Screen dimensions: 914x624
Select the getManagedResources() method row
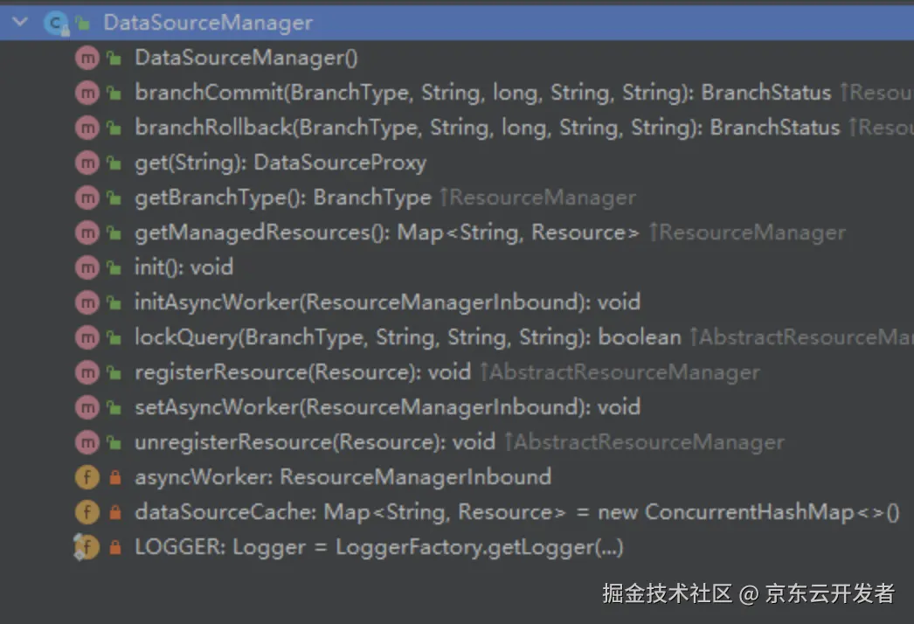pyautogui.click(x=387, y=232)
